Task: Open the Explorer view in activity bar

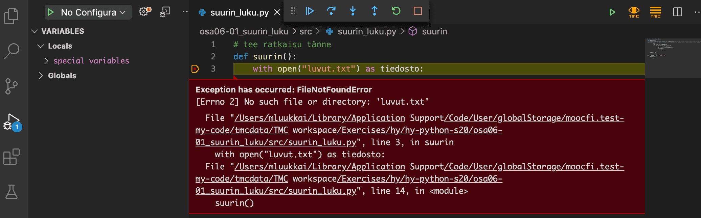Action: point(12,16)
